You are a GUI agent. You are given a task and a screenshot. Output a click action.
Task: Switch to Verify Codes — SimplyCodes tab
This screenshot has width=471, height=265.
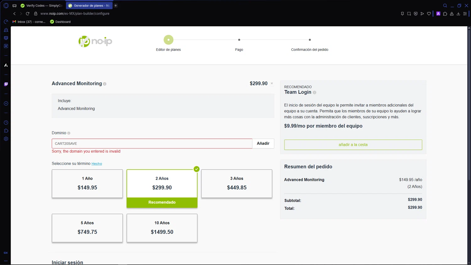(x=42, y=6)
